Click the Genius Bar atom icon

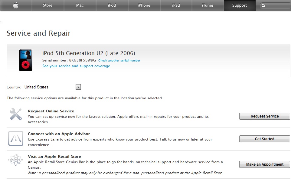pos(16,160)
